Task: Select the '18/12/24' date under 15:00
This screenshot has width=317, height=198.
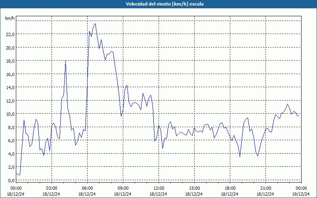Action: (x=194, y=194)
